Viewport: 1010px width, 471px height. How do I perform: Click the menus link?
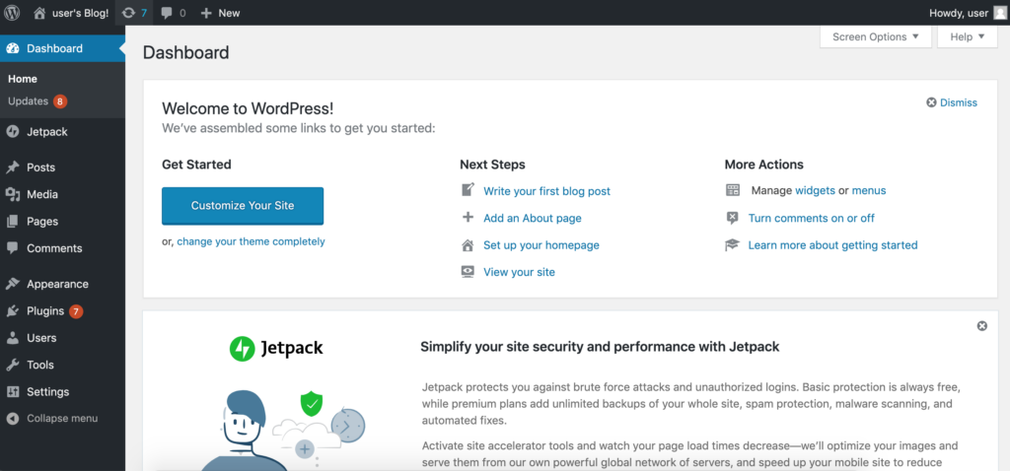point(869,190)
